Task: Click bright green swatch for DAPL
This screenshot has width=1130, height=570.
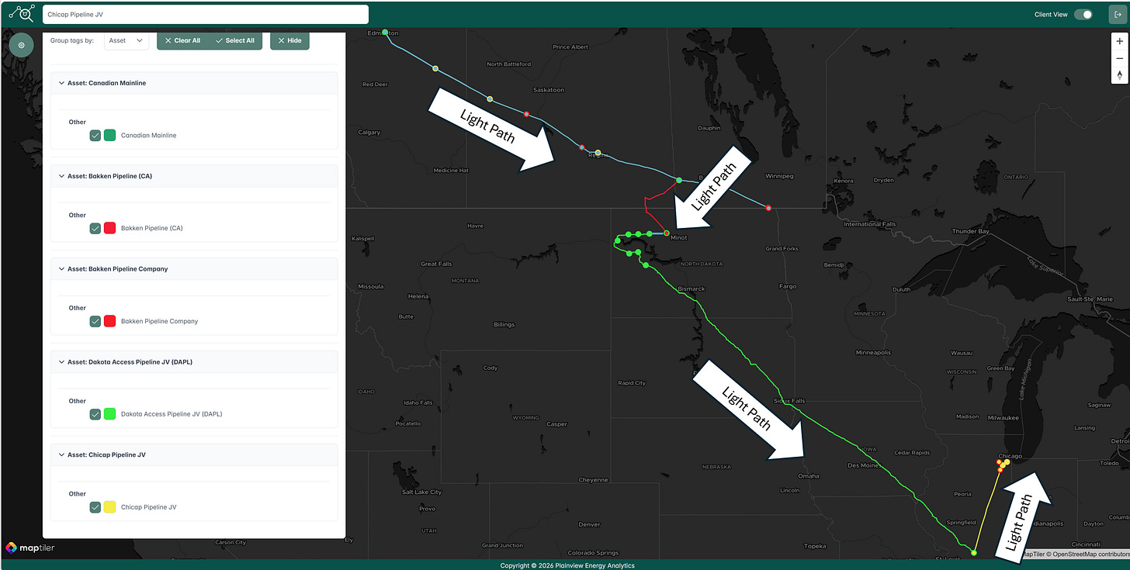Action: (x=110, y=414)
